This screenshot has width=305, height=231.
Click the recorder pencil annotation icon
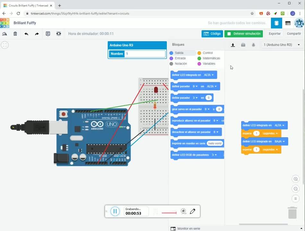click(193, 211)
